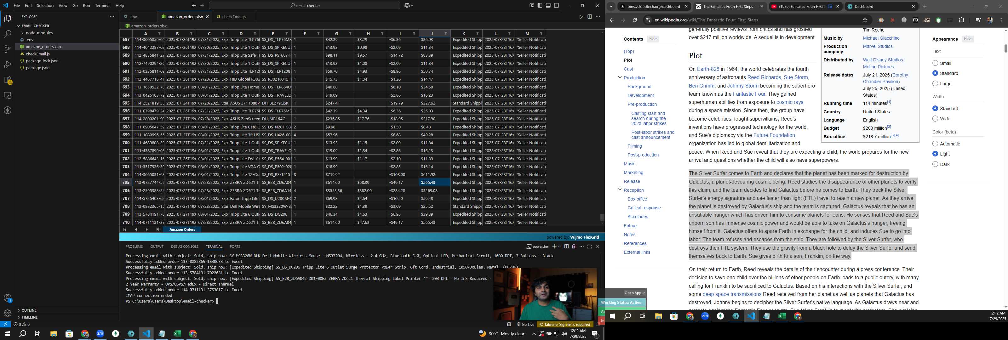Open Chrome tab search dropdown
Screen dimensions: 1008x340
pos(611,7)
